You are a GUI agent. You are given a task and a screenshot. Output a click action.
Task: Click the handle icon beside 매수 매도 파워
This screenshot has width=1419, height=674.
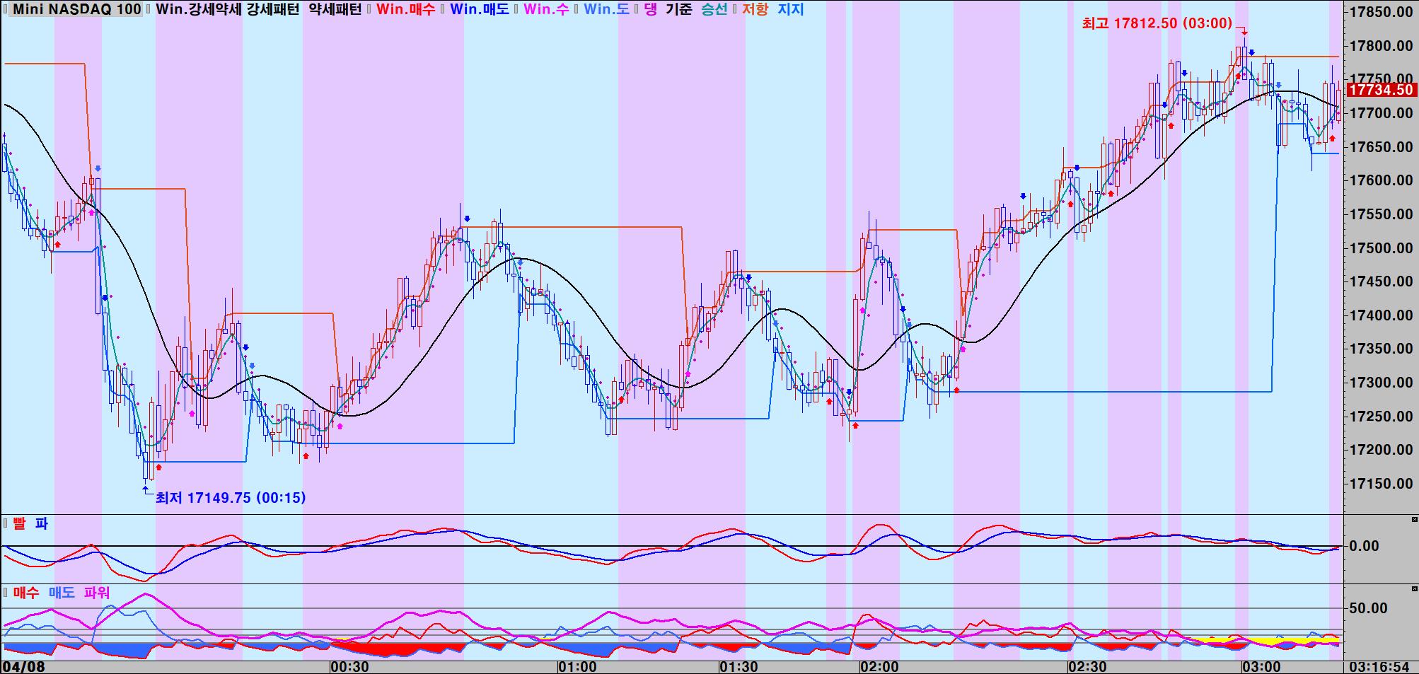pyautogui.click(x=6, y=593)
